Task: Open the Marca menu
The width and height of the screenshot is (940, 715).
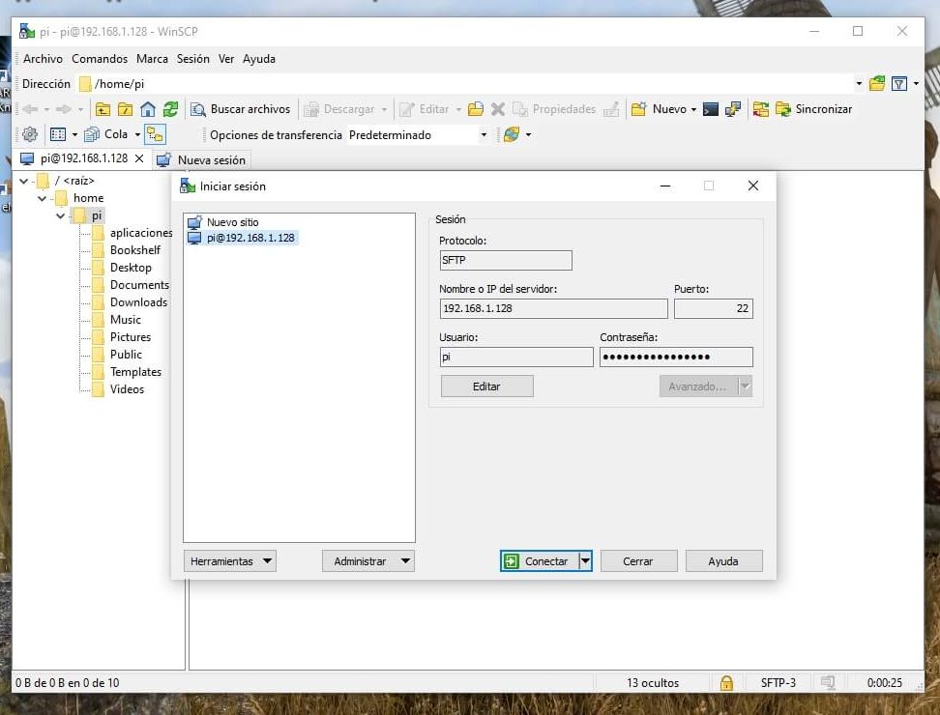Action: point(152,59)
